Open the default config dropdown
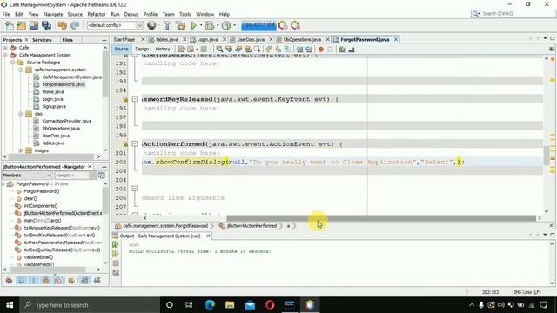557x313 pixels. click(115, 25)
